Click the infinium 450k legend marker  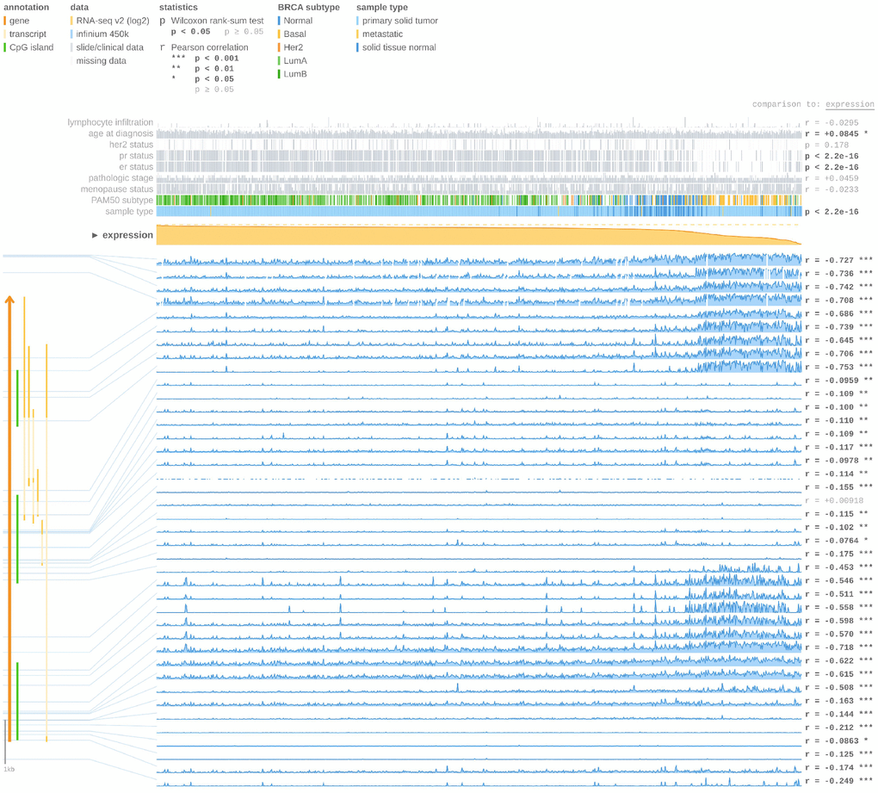tap(72, 34)
